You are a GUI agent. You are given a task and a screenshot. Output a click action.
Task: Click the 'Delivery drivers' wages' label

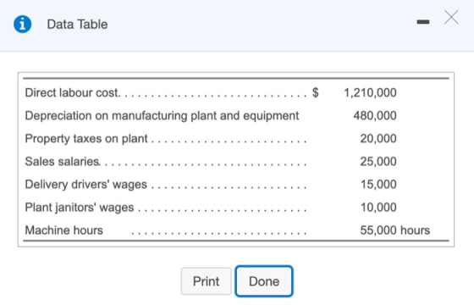point(86,185)
